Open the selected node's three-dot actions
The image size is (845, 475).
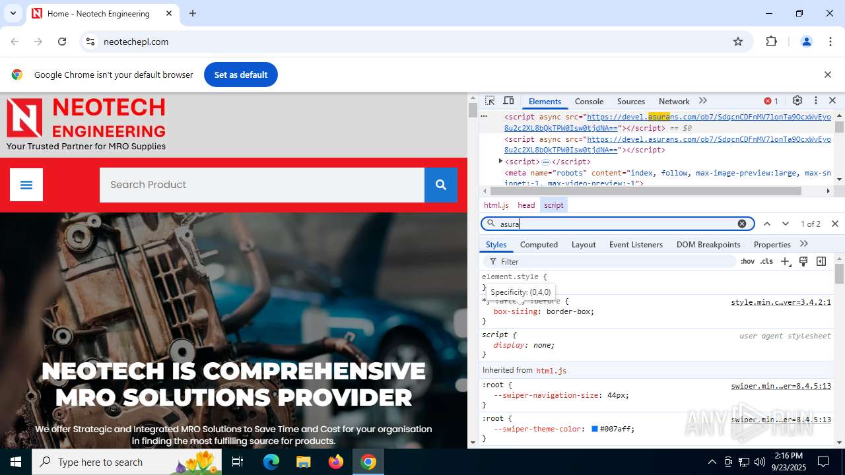(x=484, y=116)
